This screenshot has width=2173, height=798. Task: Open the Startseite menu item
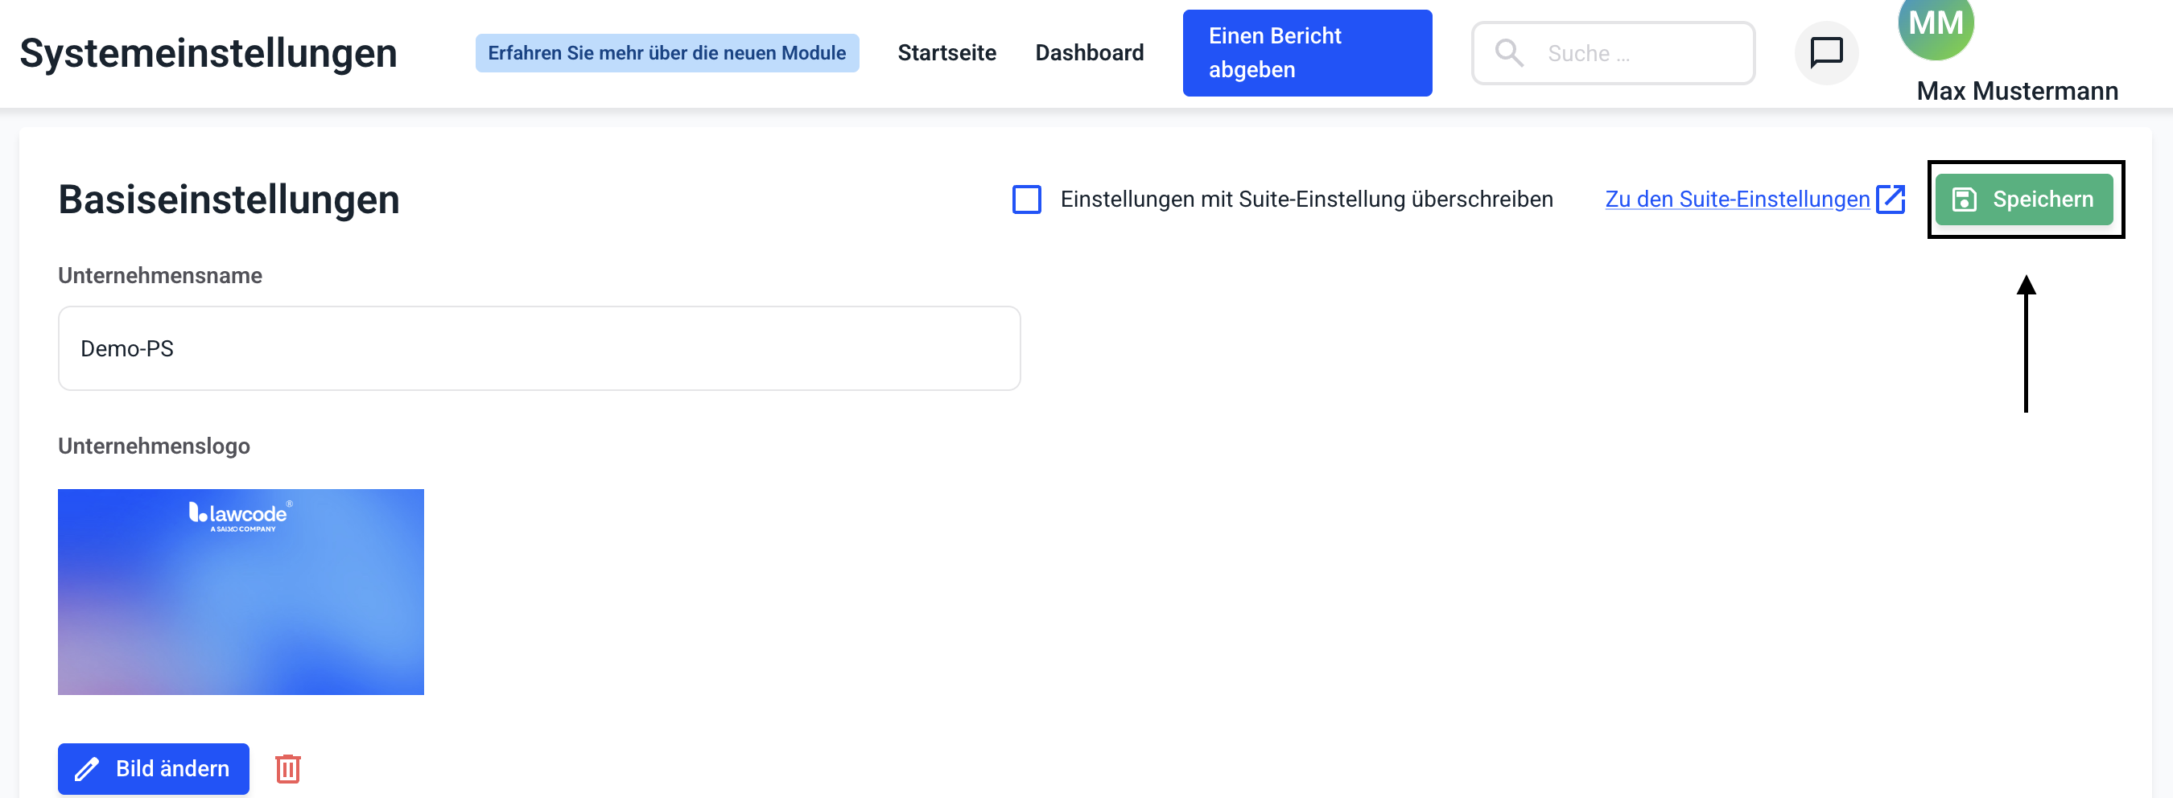tap(946, 52)
